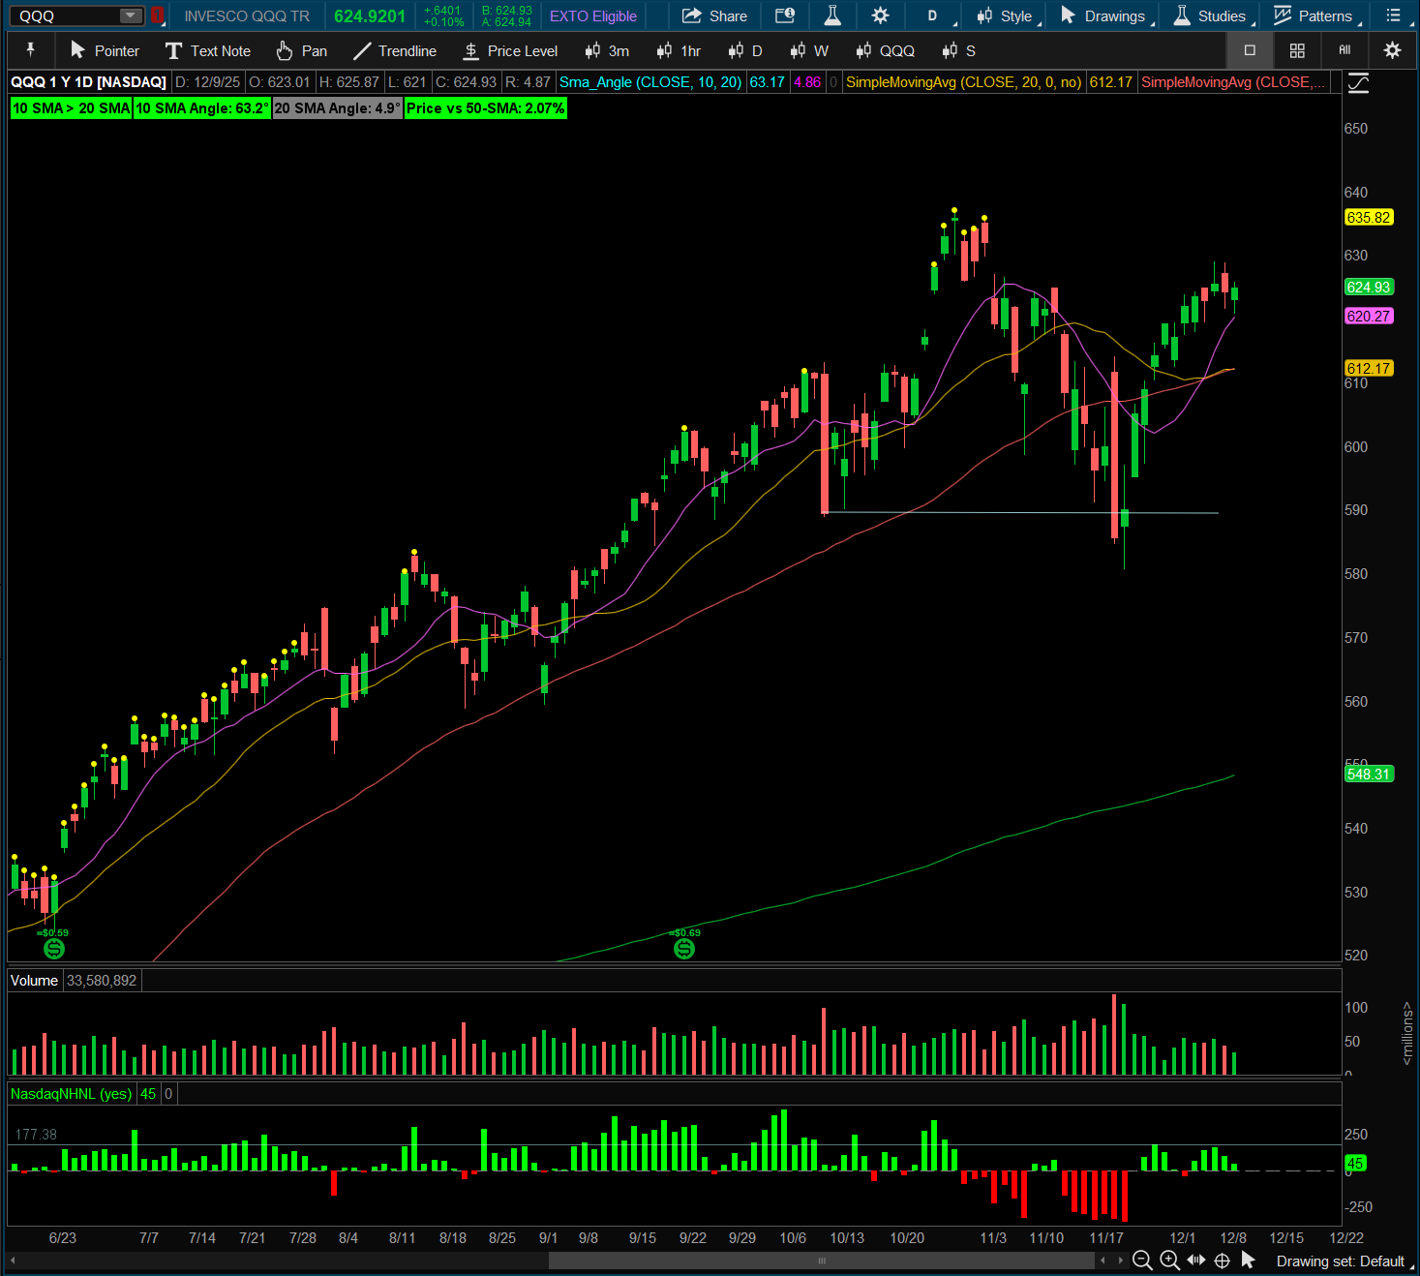This screenshot has width=1420, height=1276.
Task: Switch to the D timeframe quick button
Action: 745,50
